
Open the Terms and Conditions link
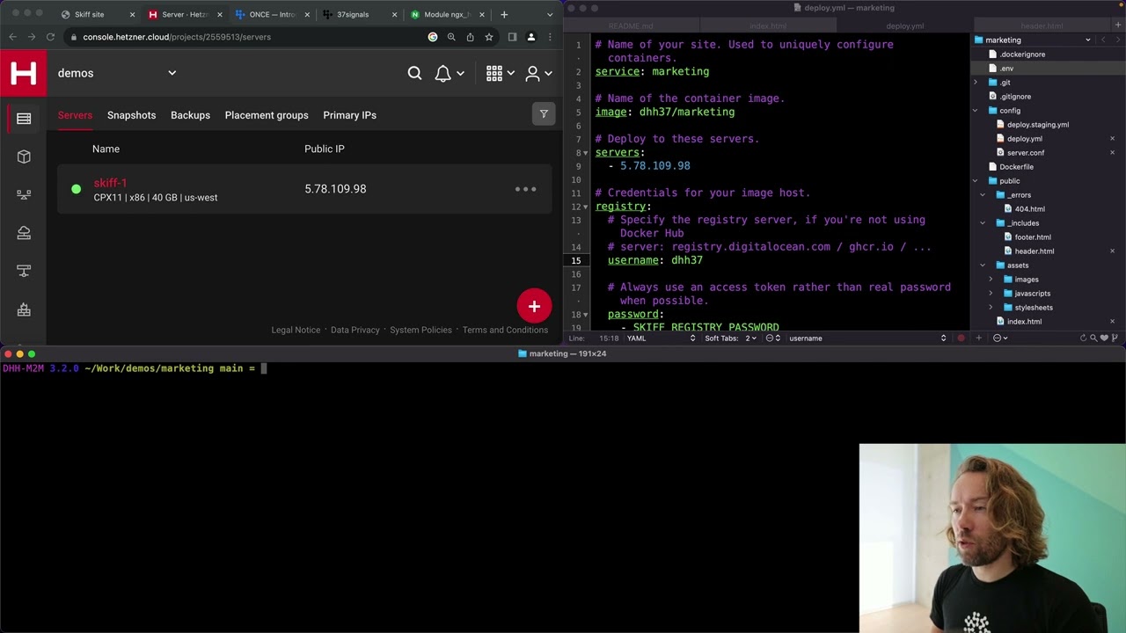505,330
